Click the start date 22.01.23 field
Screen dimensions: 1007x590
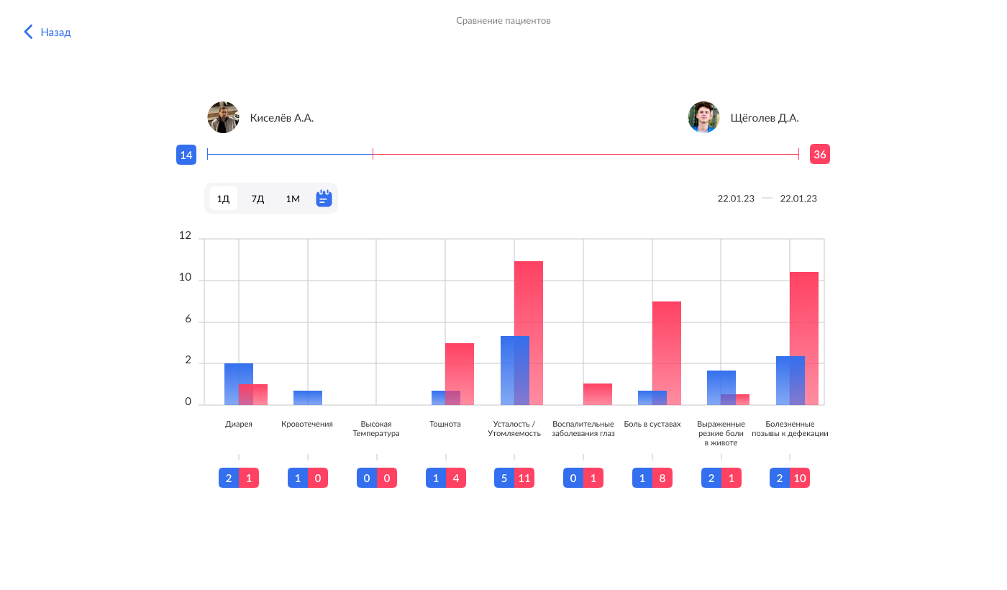(x=736, y=199)
